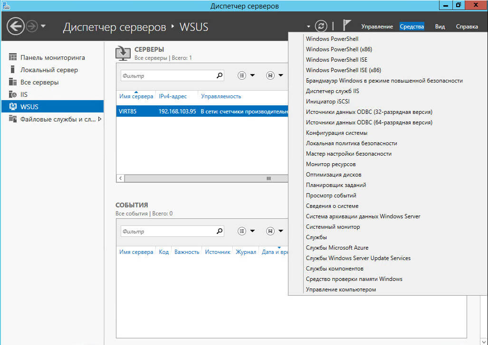Image resolution: width=488 pixels, height=345 pixels.
Task: Launch Windows PowerShell ISE (x86)
Action: [343, 70]
